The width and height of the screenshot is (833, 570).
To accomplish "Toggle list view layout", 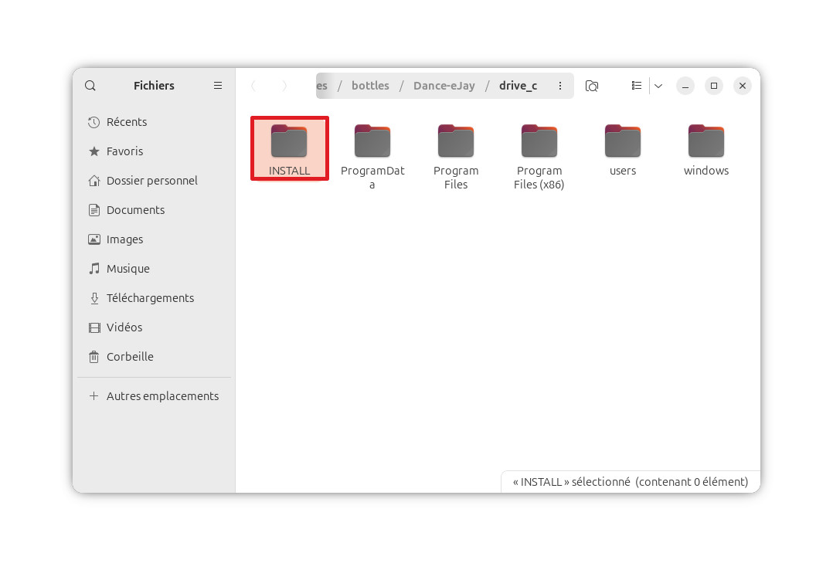I will (x=636, y=86).
